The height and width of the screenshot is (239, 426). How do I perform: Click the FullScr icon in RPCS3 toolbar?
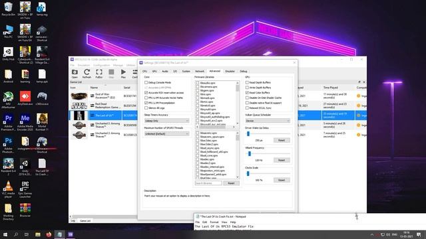pyautogui.click(x=99, y=74)
